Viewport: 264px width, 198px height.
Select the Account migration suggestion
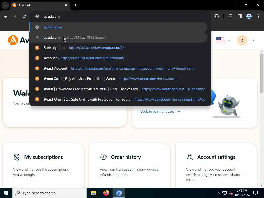118,58
